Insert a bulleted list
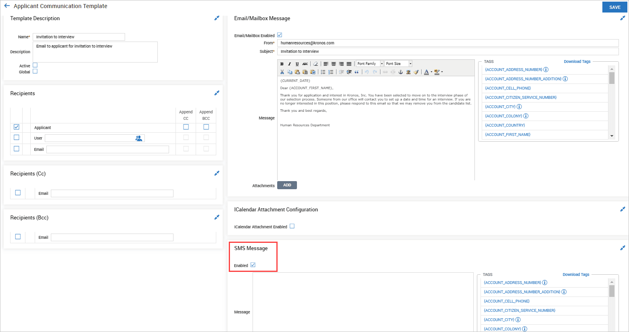 [x=323, y=72]
